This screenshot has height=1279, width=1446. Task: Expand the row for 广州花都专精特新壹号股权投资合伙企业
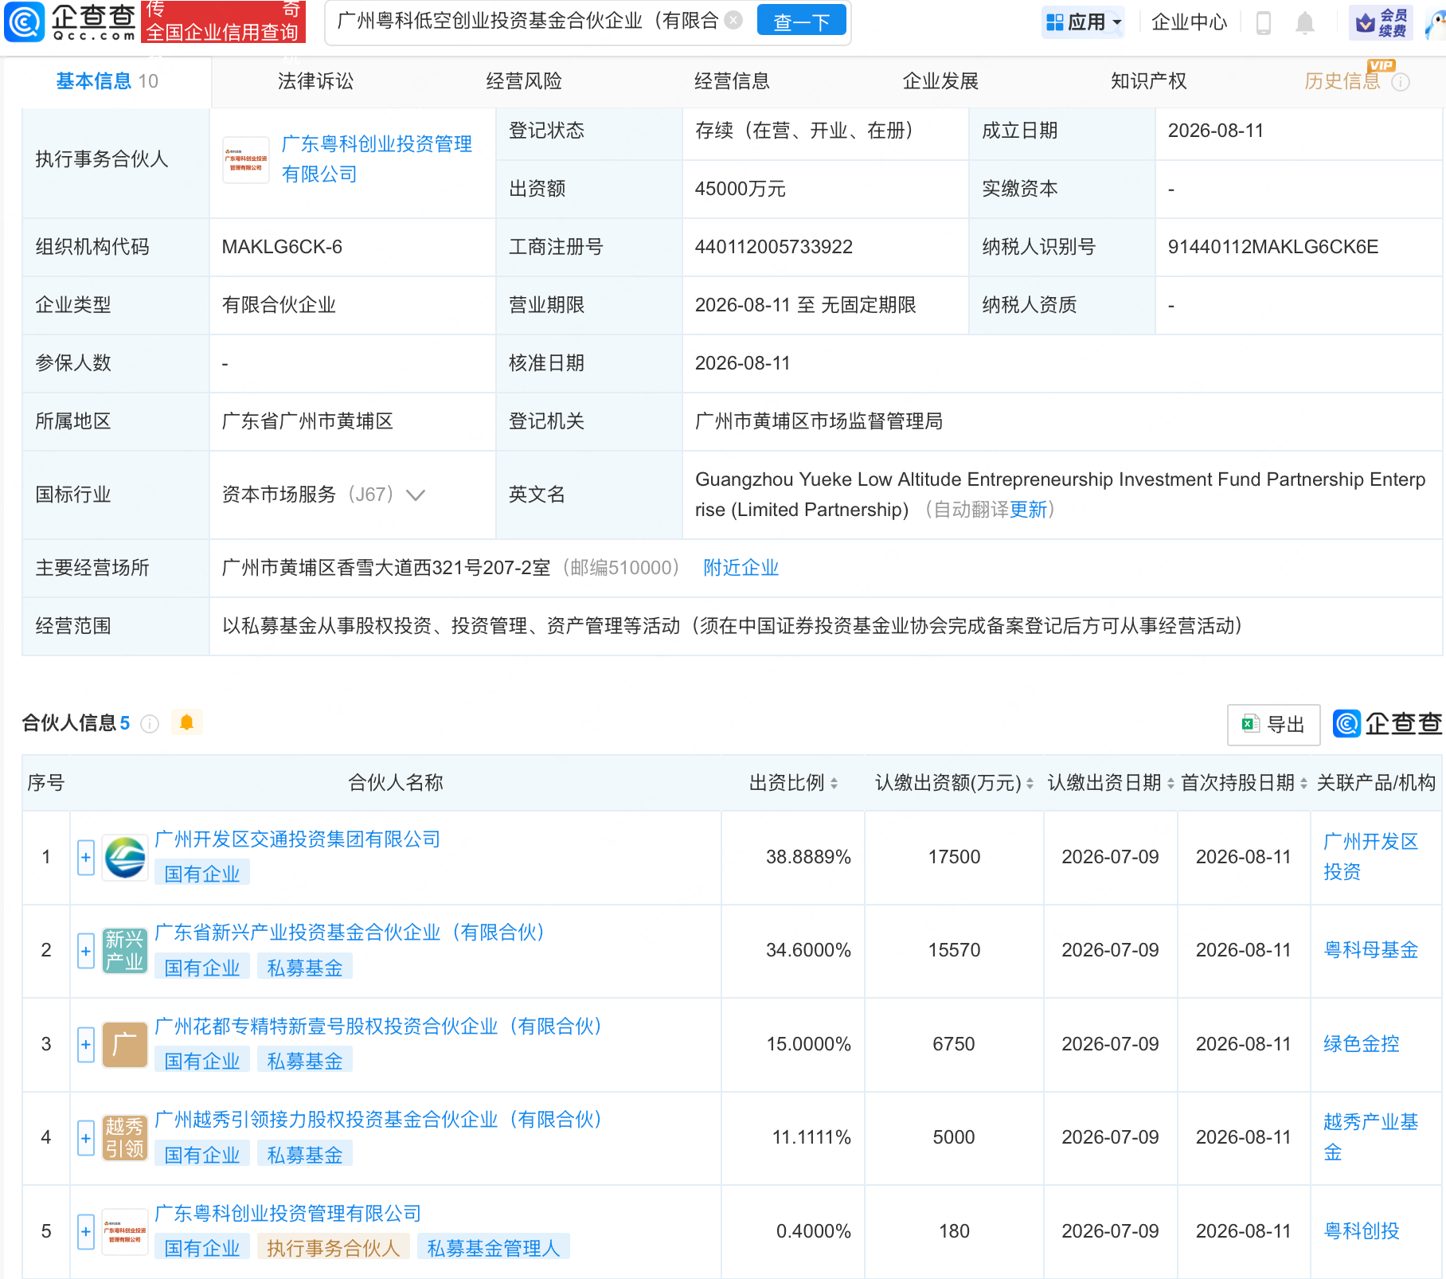coord(86,1045)
